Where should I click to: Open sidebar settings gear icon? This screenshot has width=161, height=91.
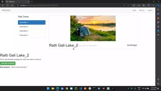pos(158,84)
